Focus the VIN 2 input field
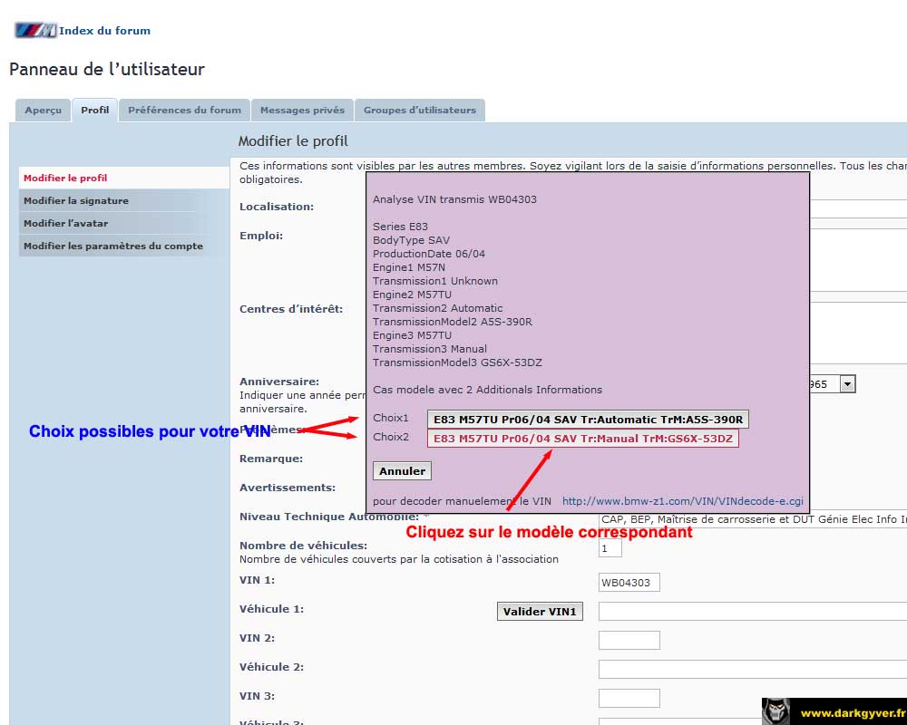 click(x=629, y=640)
